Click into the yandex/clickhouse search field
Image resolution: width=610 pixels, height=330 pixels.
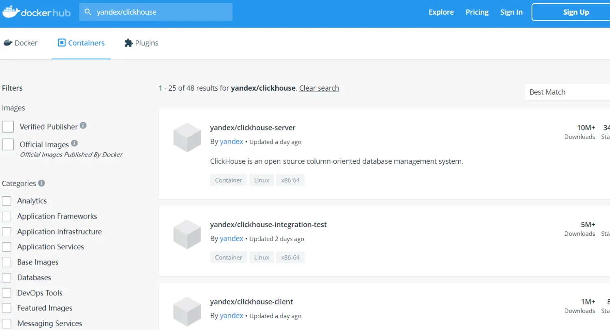[x=156, y=12]
